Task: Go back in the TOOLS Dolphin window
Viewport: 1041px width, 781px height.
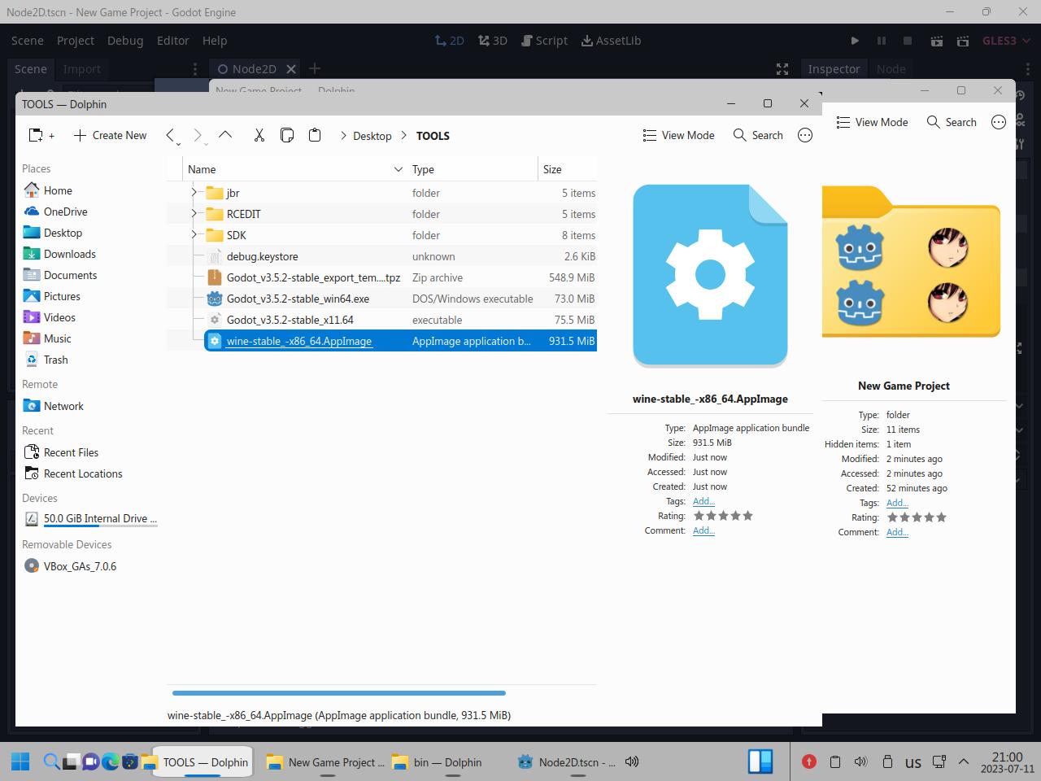Action: tap(171, 136)
